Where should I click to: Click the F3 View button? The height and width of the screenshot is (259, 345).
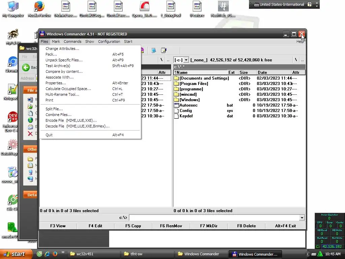(58, 226)
